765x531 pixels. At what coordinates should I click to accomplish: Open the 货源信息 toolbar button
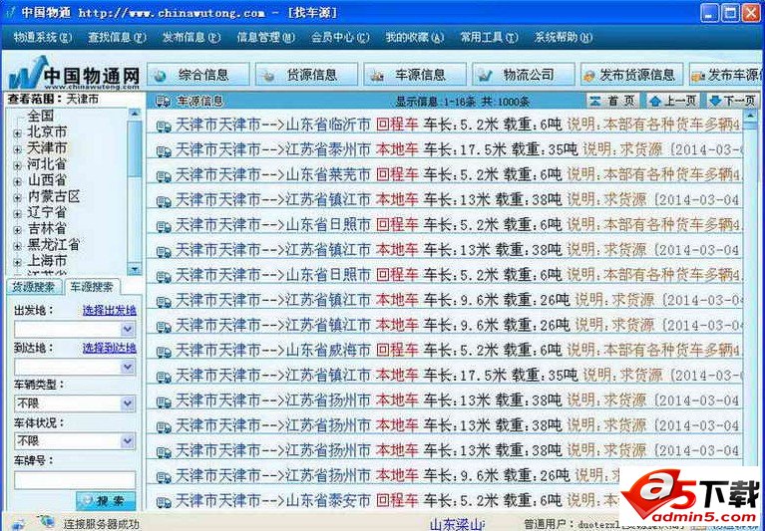click(x=307, y=75)
